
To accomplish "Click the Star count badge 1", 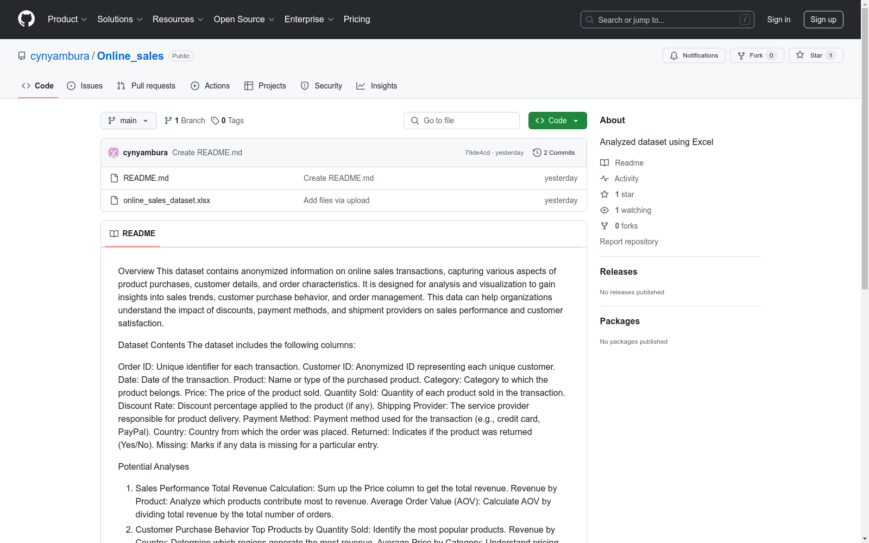I will click(830, 55).
